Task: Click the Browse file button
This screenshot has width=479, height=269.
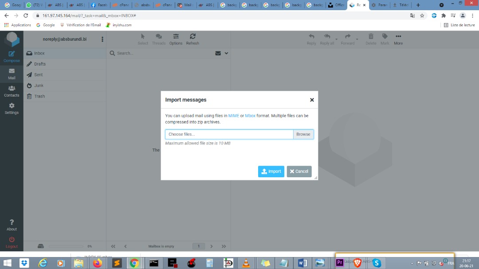Action: (303, 134)
